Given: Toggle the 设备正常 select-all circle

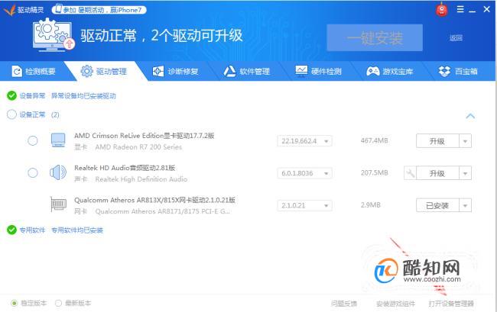Looking at the screenshot, I should pos(11,114).
